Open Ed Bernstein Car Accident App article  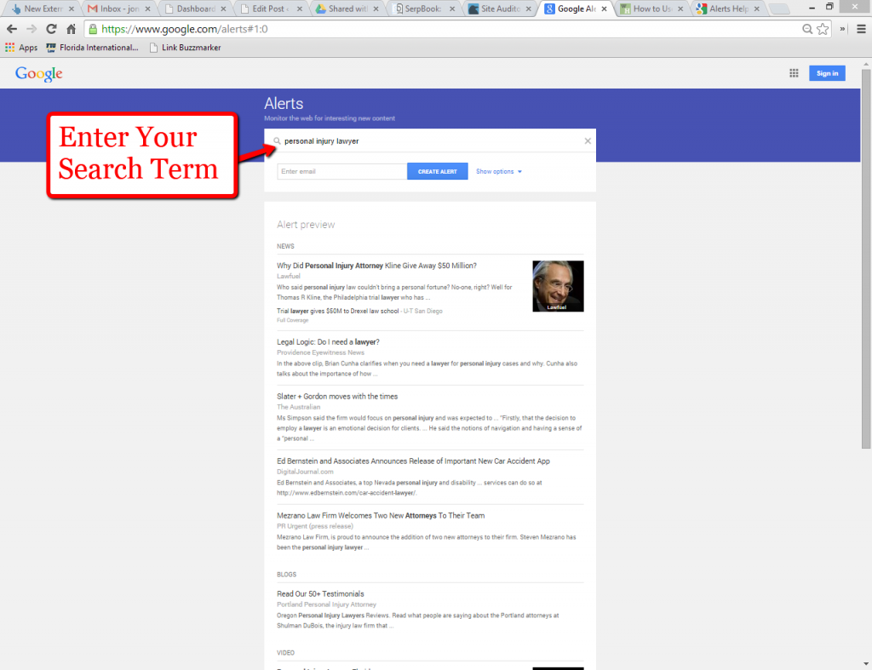[x=413, y=461]
